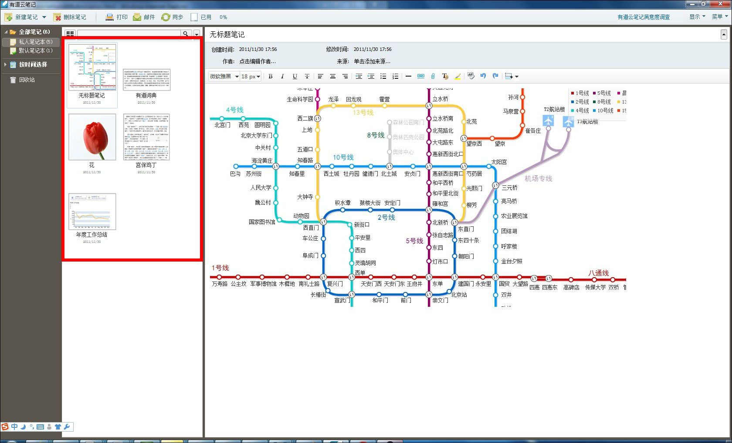
Task: Switch note list view with grid icon
Action: point(70,34)
